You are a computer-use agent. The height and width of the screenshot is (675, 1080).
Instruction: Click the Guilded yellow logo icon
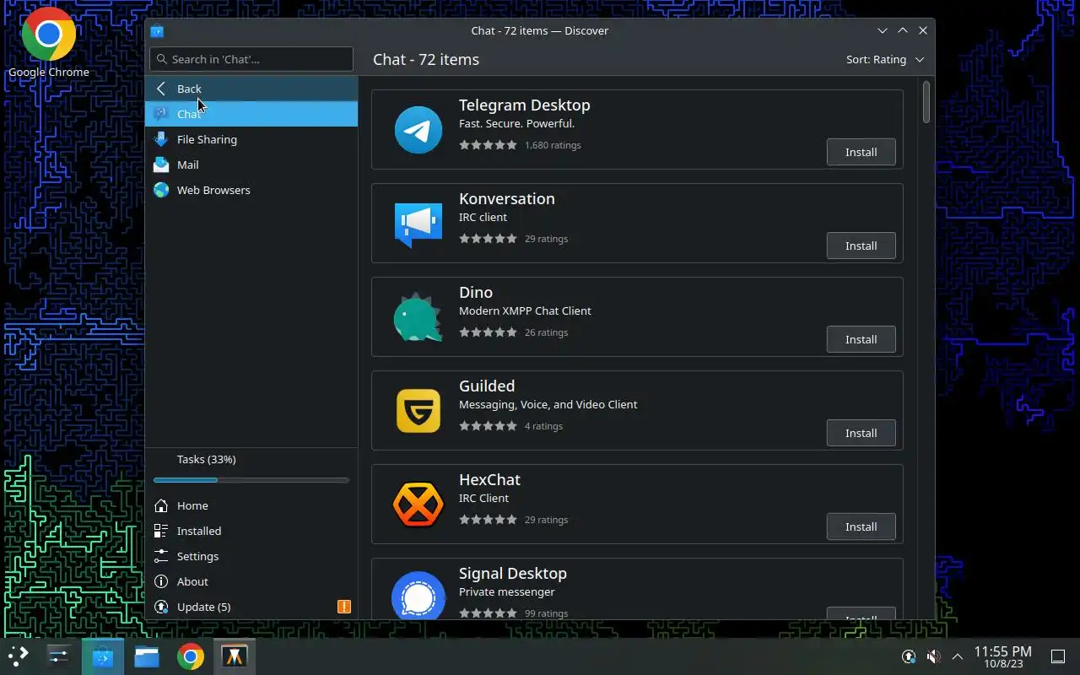tap(418, 411)
